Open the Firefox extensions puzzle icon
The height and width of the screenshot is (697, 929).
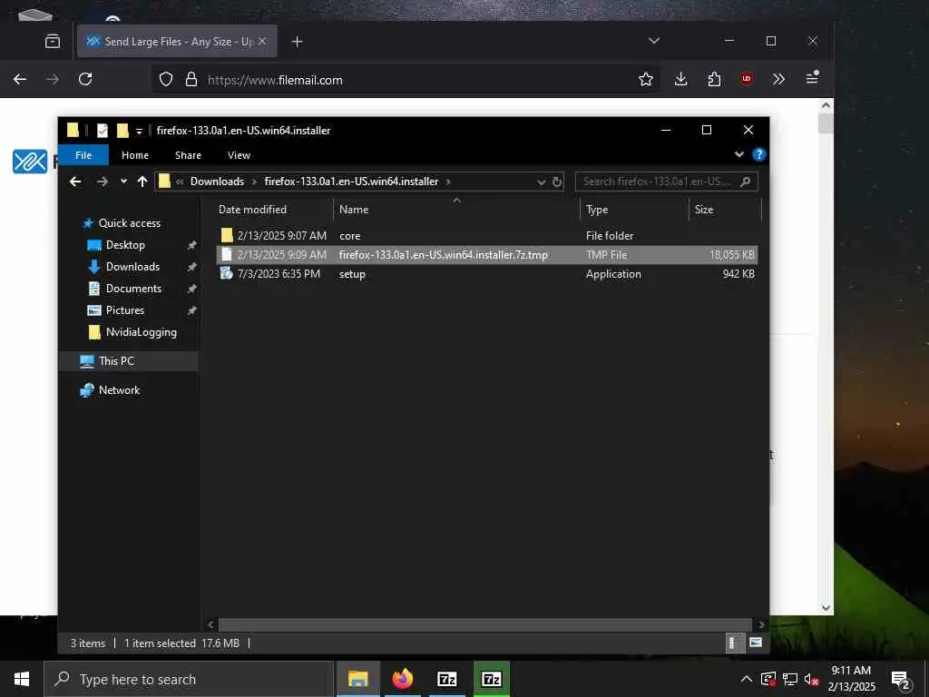715,80
